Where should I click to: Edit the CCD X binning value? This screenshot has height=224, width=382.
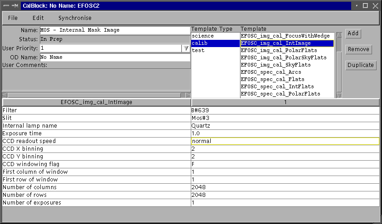pos(285,149)
